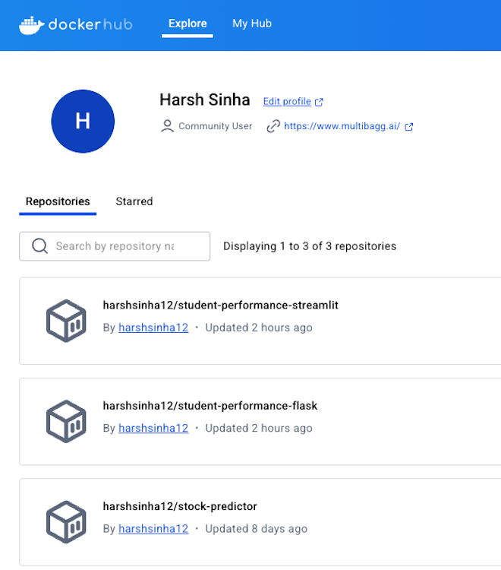Screen dimensions: 501x570
Task: Switch to the Starred tab
Action: tap(134, 201)
